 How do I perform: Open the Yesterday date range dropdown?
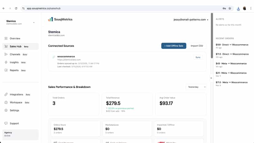click(196, 87)
